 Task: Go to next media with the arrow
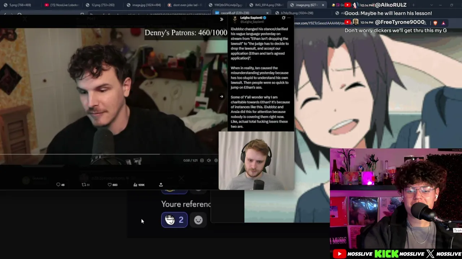click(222, 96)
